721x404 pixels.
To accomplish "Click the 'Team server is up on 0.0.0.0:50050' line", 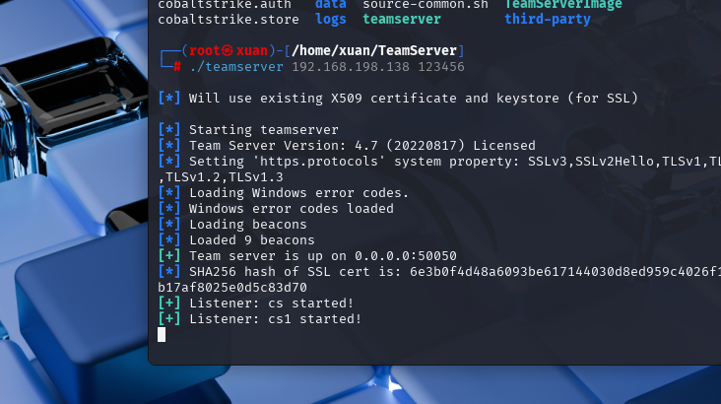I will pyautogui.click(x=307, y=255).
